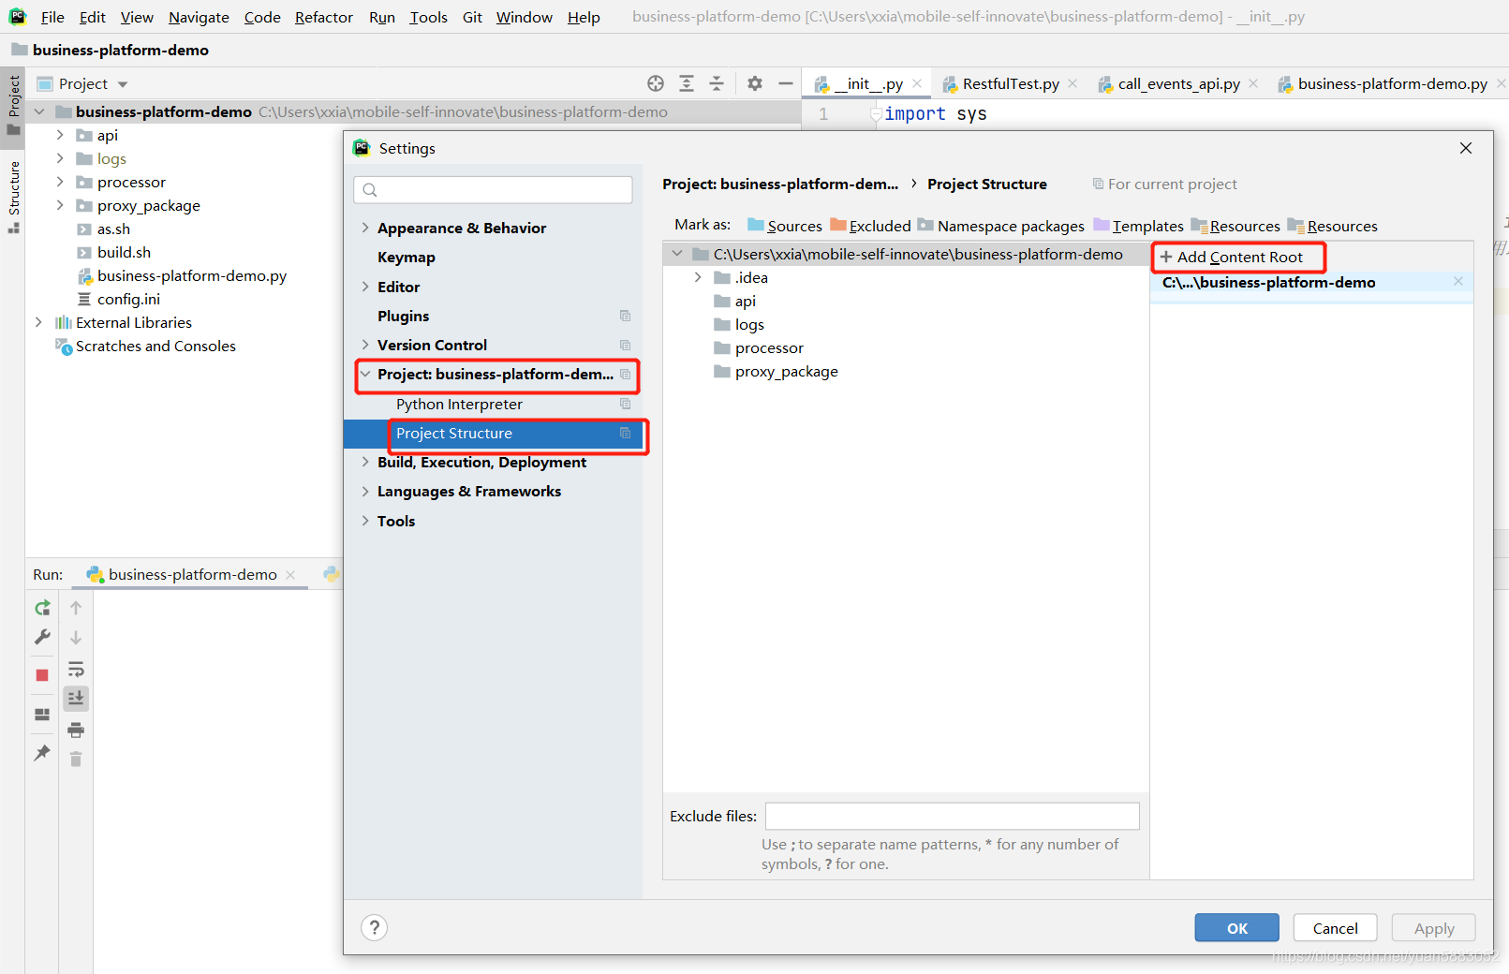Screen dimensions: 1509x974
Task: Click the search icon in the Settings search field
Action: (370, 190)
